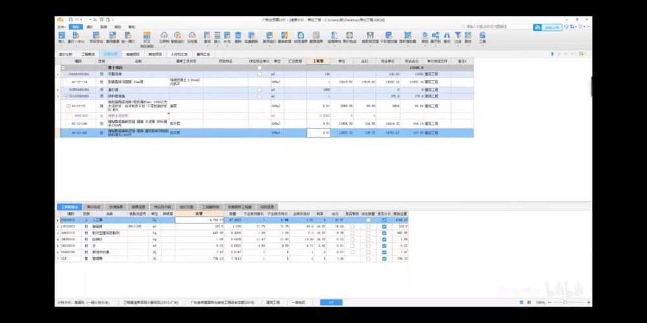Open the 费用查看 cost view tool
The image size is (647, 323).
point(113,37)
